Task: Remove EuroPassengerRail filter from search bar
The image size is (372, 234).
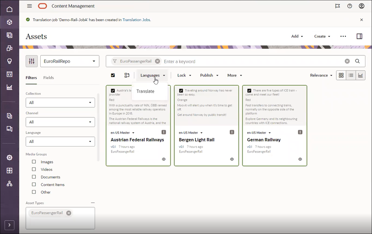Action: click(157, 61)
